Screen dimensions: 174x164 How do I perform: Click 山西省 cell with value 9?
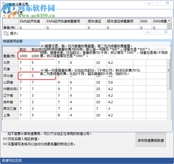click(63, 82)
